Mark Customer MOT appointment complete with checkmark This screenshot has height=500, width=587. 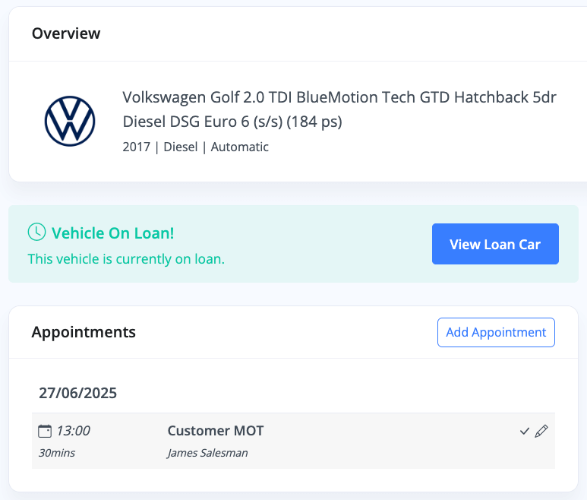tap(525, 432)
